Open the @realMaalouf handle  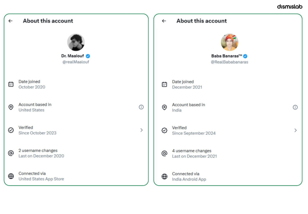75,62
